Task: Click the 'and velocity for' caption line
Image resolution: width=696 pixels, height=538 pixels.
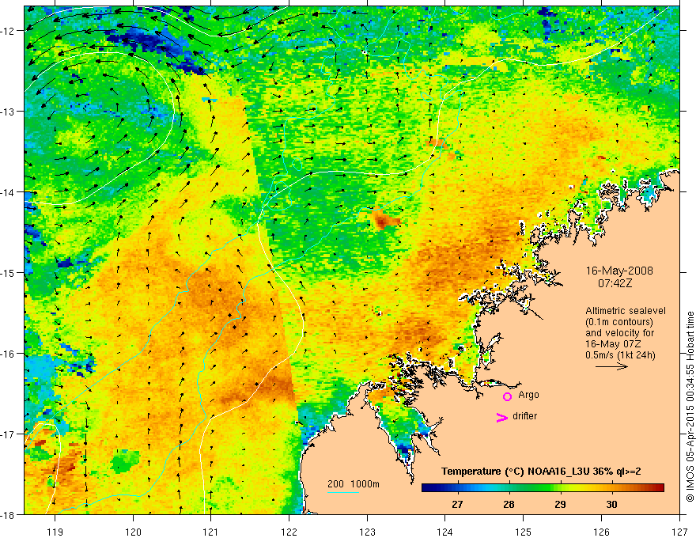Action: click(x=619, y=333)
